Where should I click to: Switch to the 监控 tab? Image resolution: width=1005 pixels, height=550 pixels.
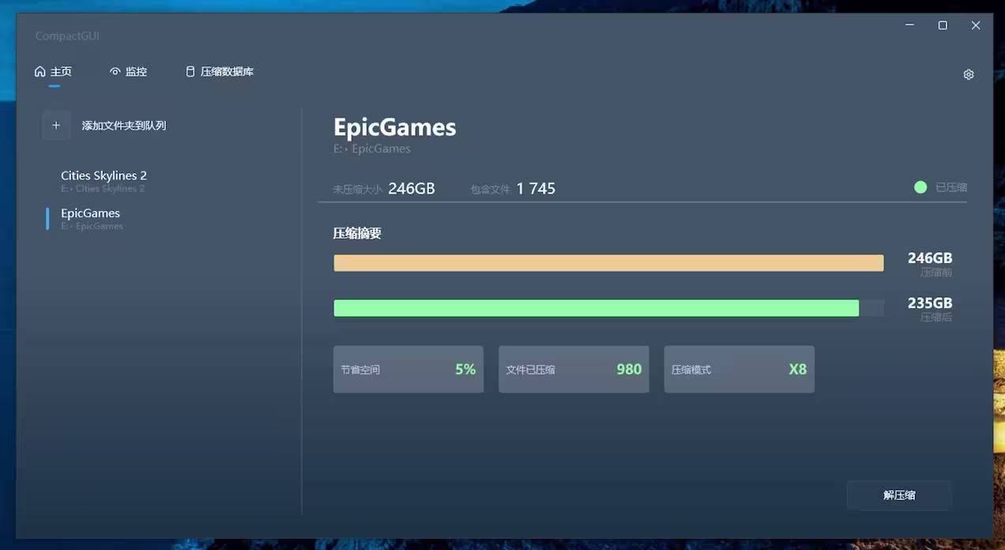tap(128, 72)
